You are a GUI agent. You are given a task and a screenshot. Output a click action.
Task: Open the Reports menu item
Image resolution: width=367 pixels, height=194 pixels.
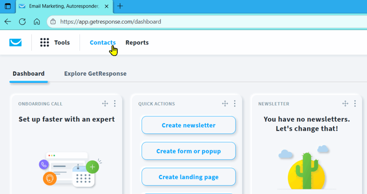coord(137,43)
